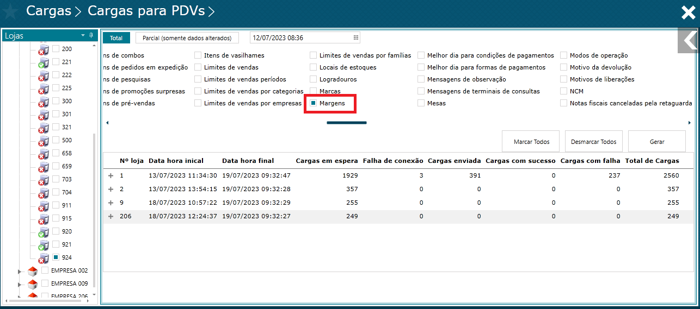Image resolution: width=700 pixels, height=309 pixels.
Task: Expand the EMPRESA 009 tree node
Action: 21,284
